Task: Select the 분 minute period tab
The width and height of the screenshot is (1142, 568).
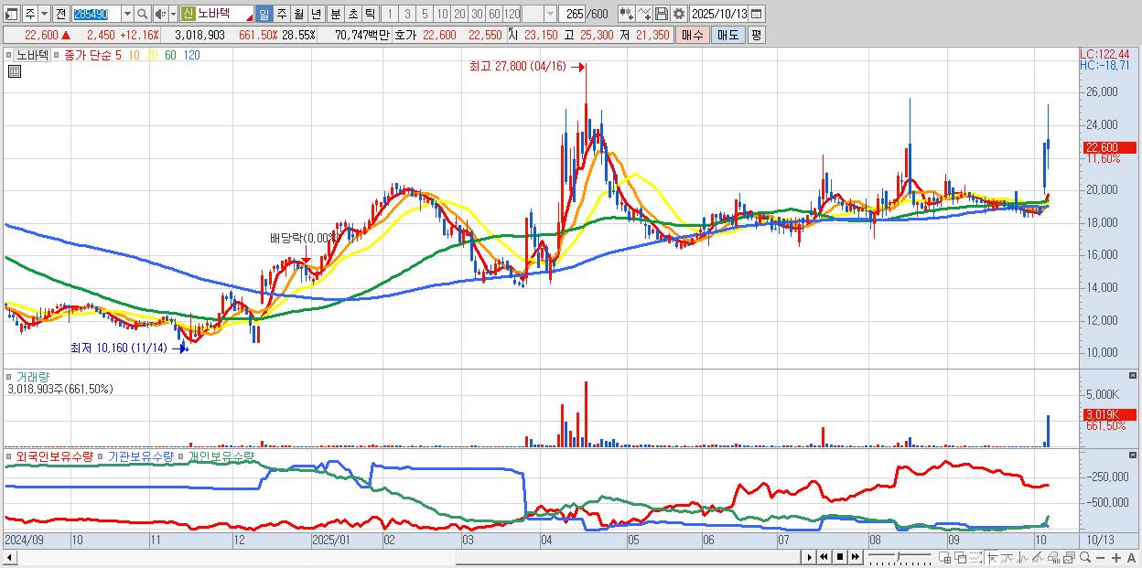Action: (x=336, y=14)
